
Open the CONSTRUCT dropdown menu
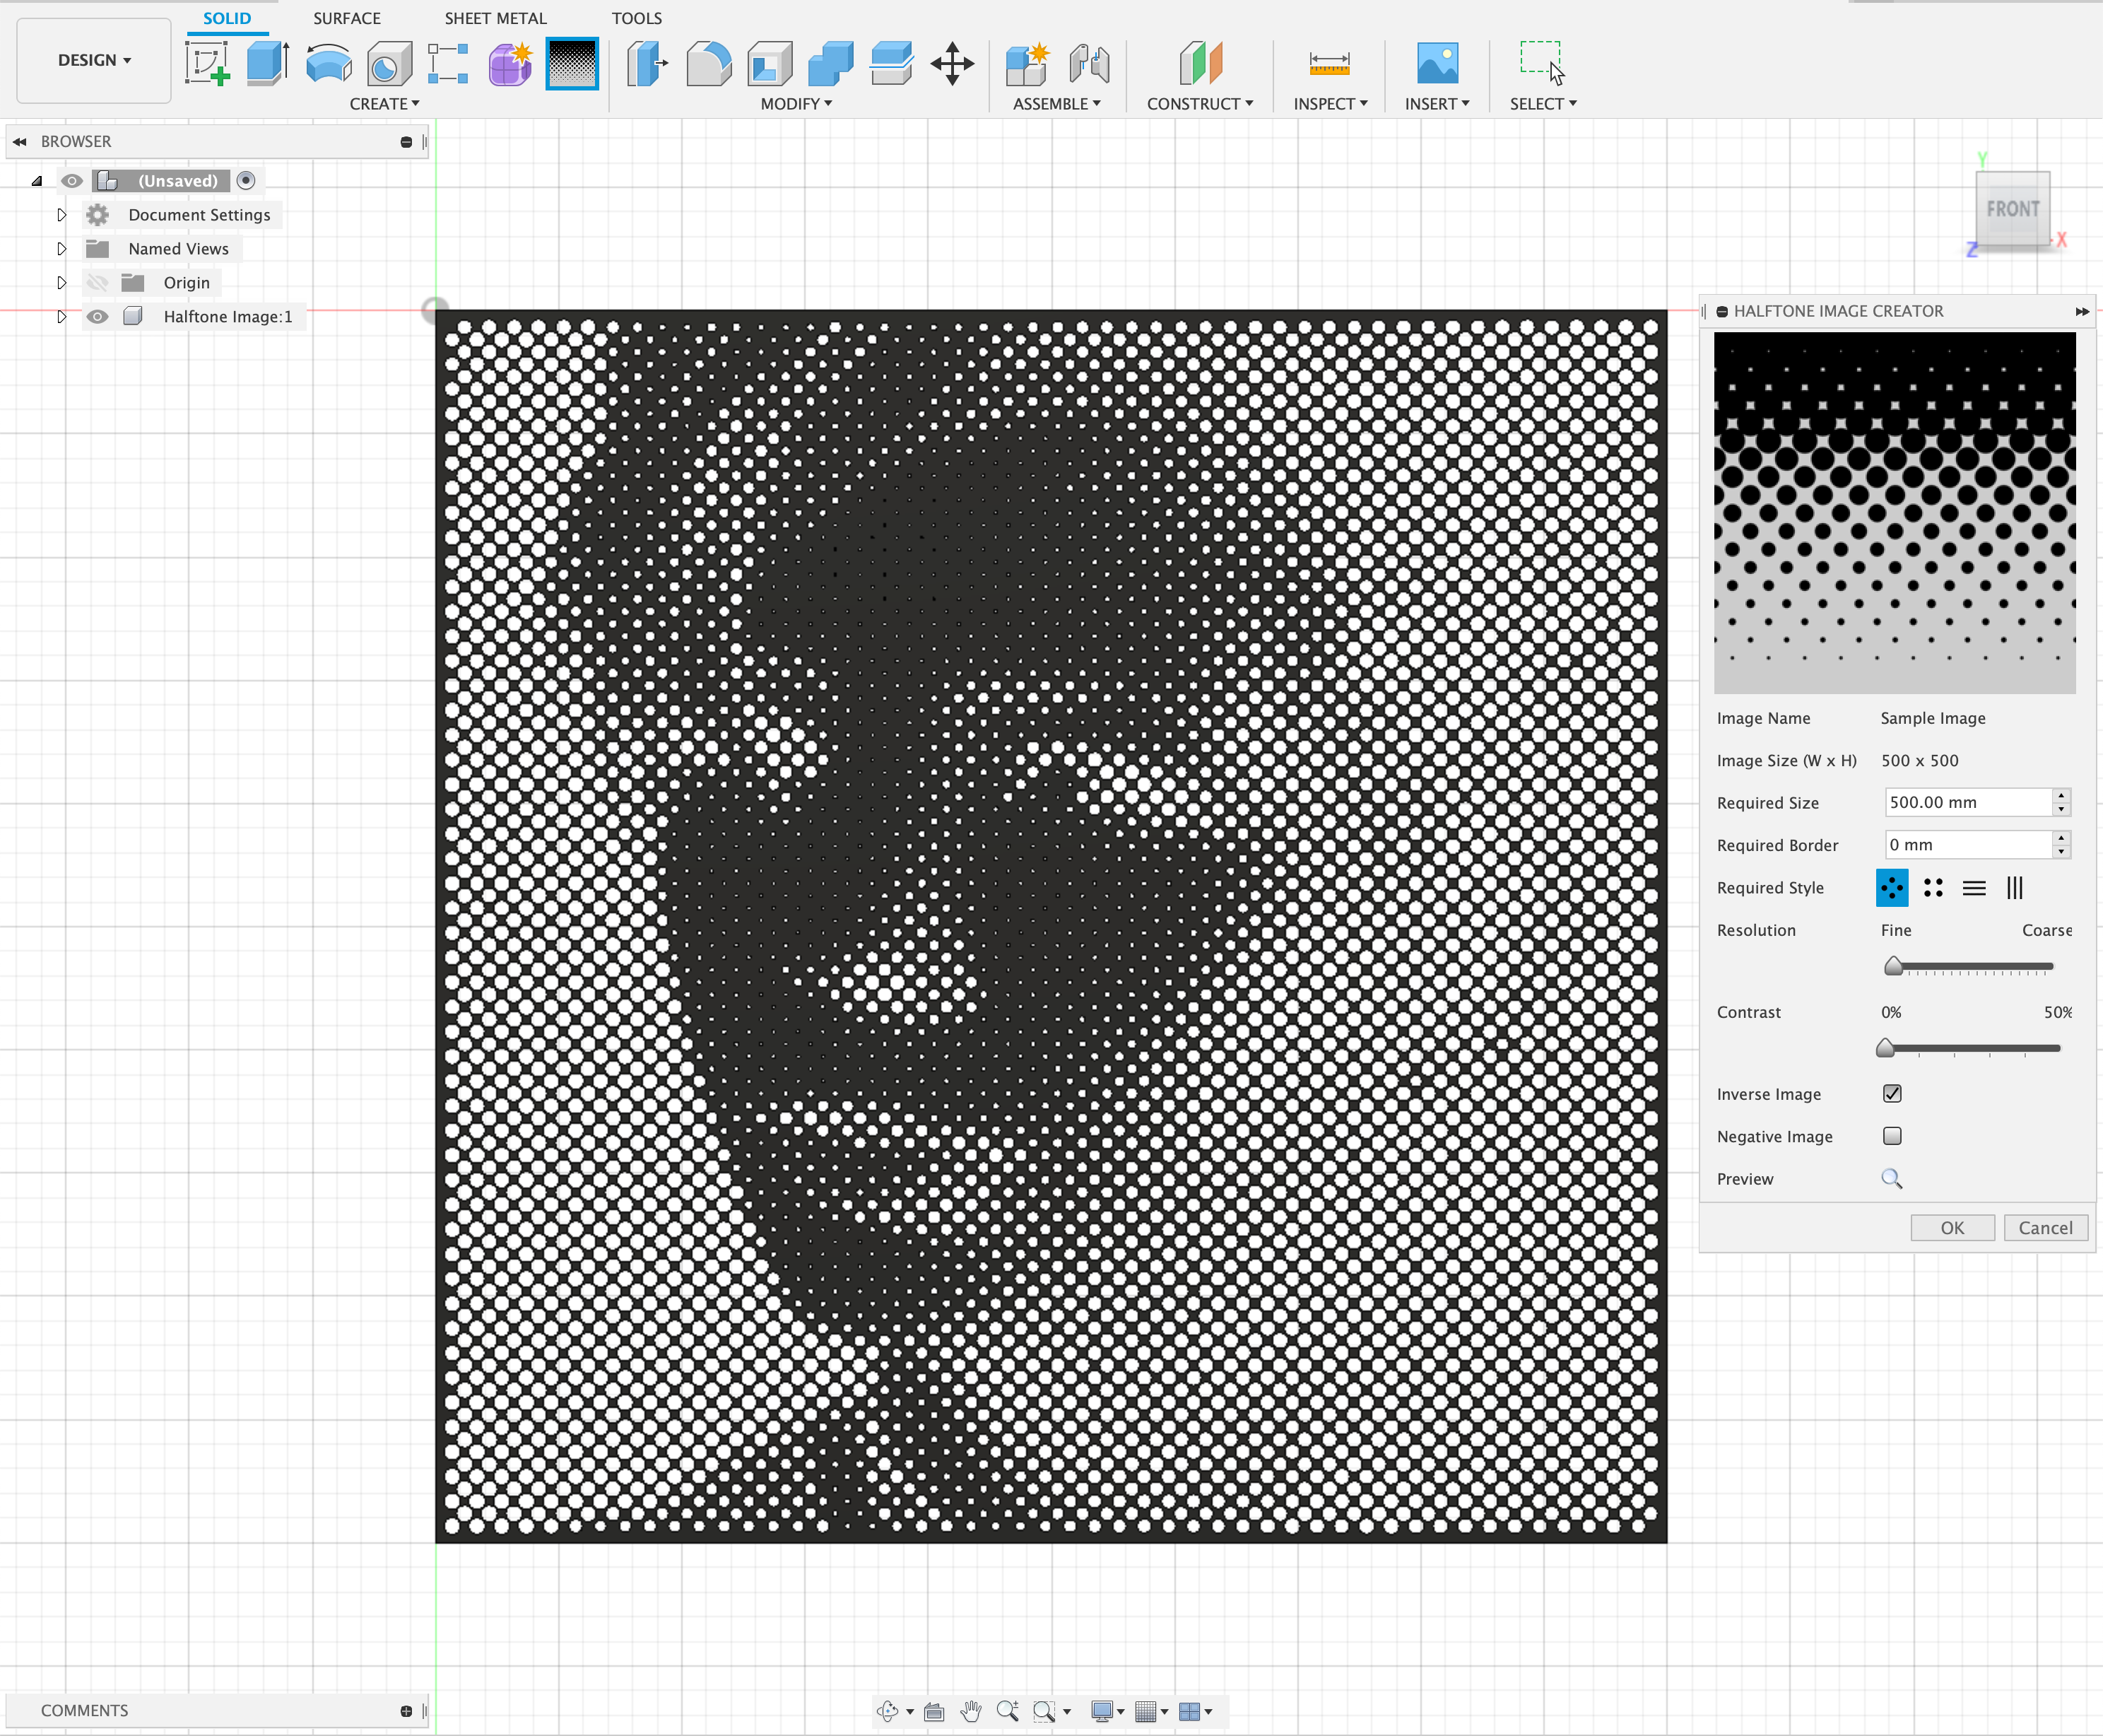(1198, 104)
